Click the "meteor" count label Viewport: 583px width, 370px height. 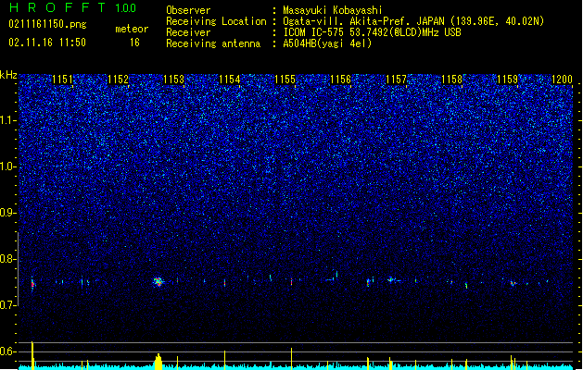(132, 29)
